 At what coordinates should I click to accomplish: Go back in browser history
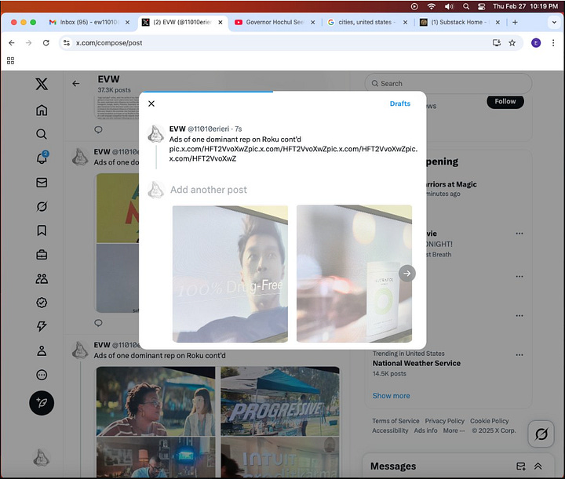click(x=12, y=43)
